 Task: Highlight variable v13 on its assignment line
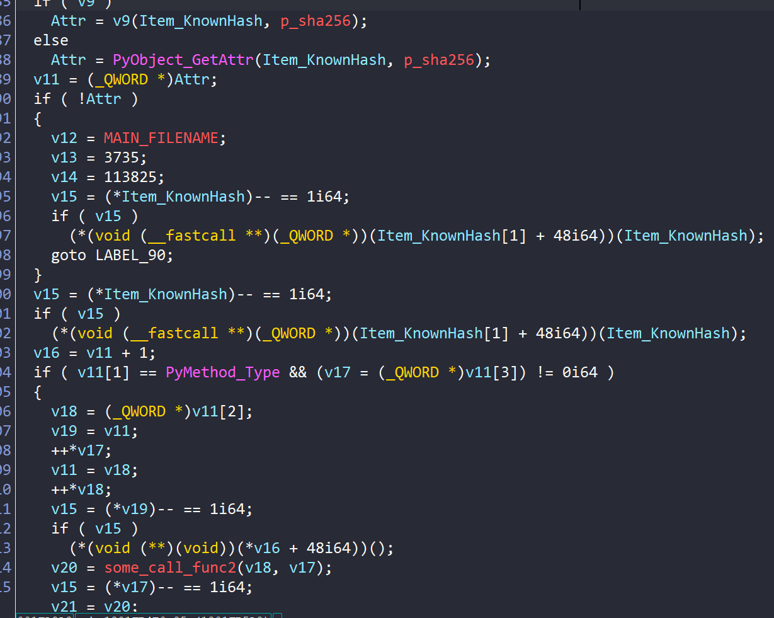pyautogui.click(x=64, y=157)
